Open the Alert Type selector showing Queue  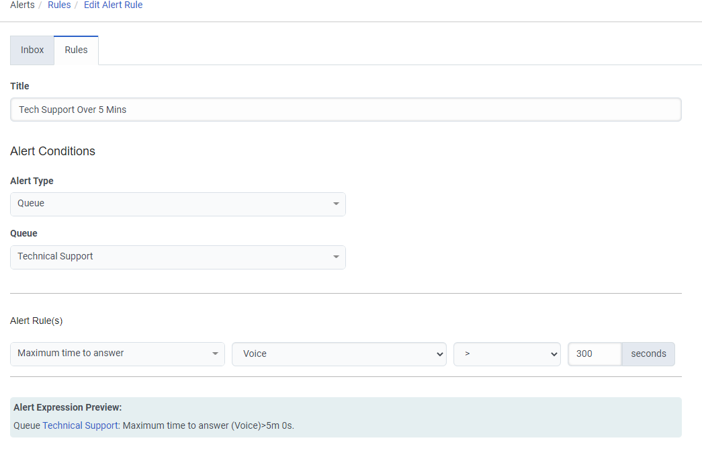click(x=178, y=204)
